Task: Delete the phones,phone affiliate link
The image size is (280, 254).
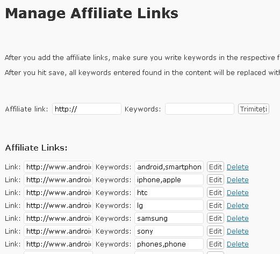Action: 238,244
